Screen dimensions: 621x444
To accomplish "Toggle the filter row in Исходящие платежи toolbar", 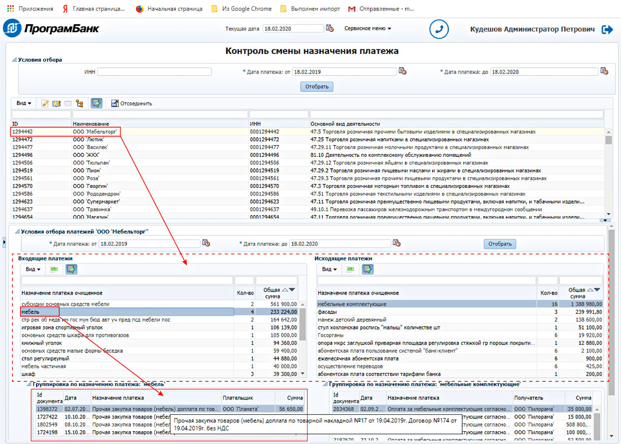I will coord(368,269).
